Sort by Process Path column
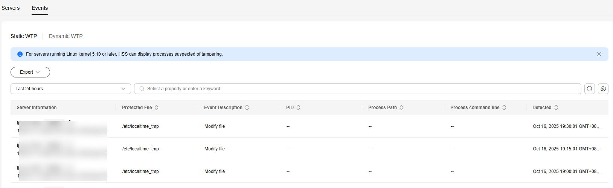 [401, 108]
